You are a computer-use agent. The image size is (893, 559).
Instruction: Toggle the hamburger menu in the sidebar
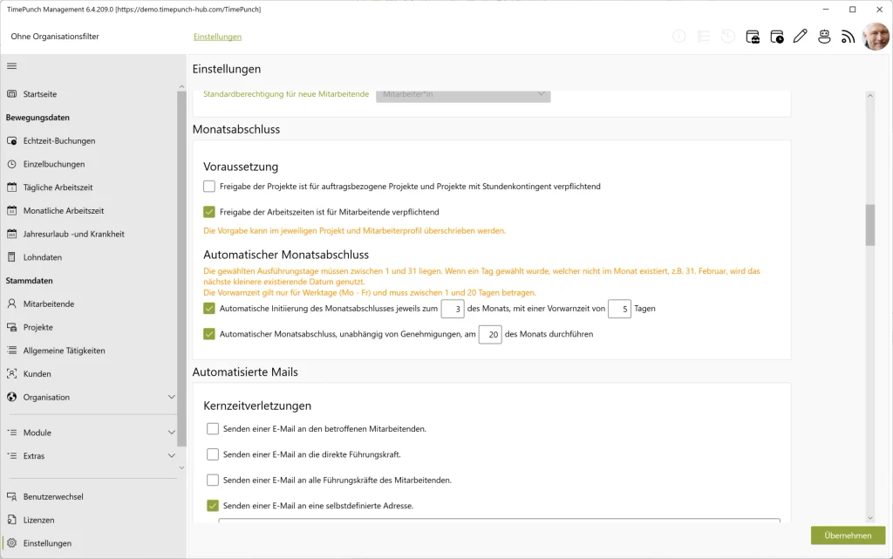pyautogui.click(x=11, y=66)
